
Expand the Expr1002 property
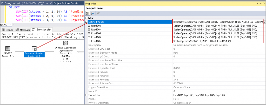click(89, 26)
